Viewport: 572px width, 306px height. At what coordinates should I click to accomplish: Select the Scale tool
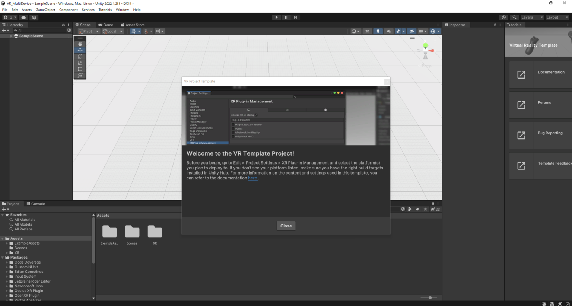pyautogui.click(x=80, y=63)
